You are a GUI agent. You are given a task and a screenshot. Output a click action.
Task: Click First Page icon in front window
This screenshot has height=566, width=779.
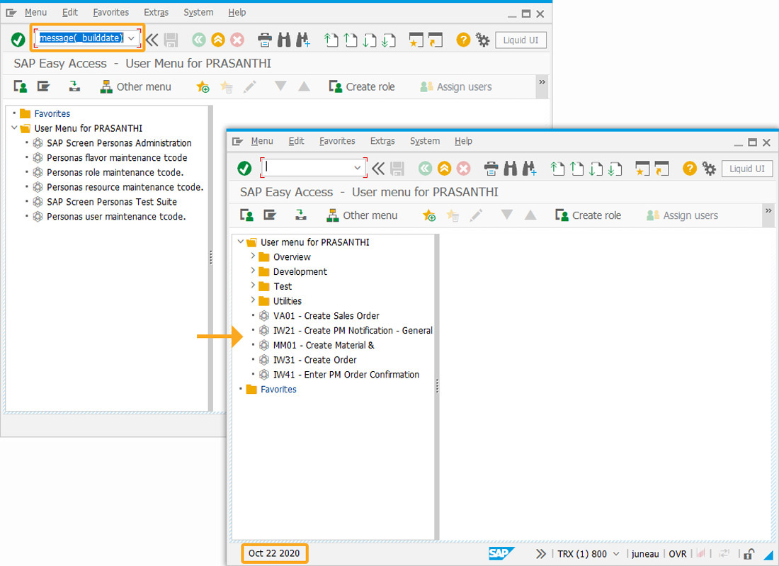[557, 169]
